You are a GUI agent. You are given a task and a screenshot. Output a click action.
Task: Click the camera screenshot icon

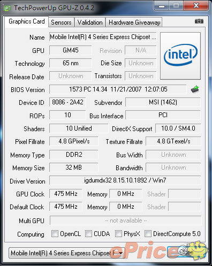click(199, 21)
